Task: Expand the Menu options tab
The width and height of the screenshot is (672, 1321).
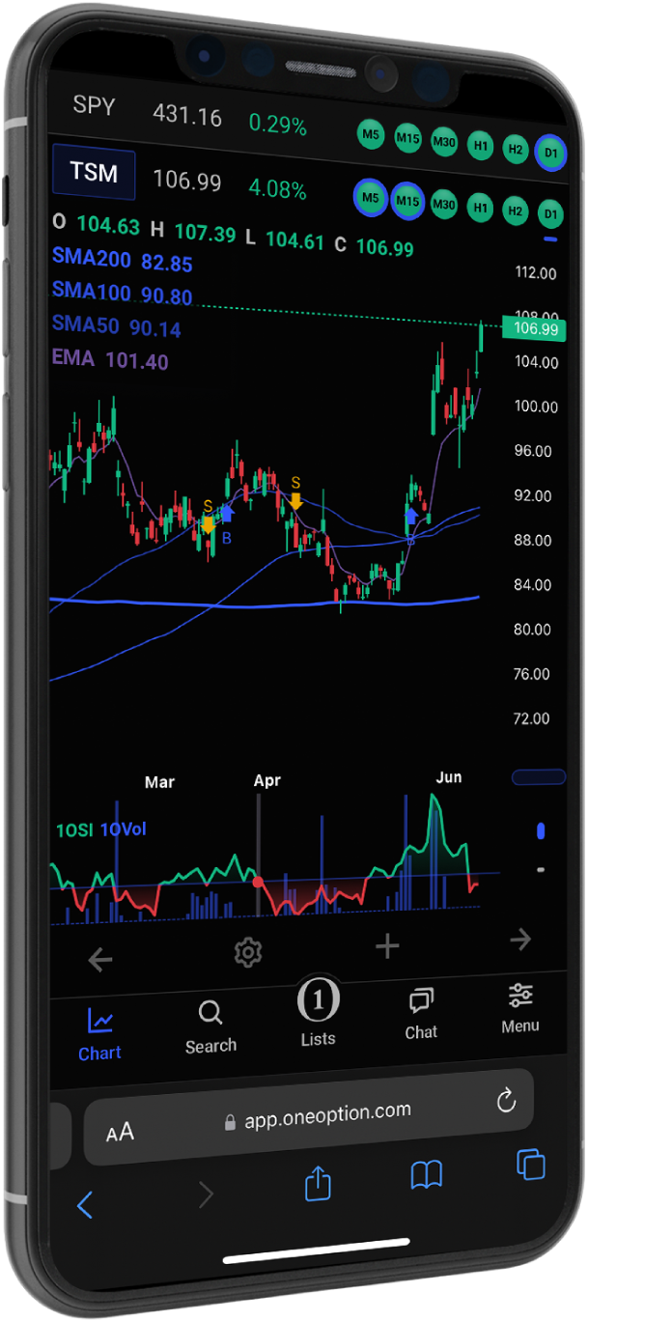Action: coord(519,1008)
